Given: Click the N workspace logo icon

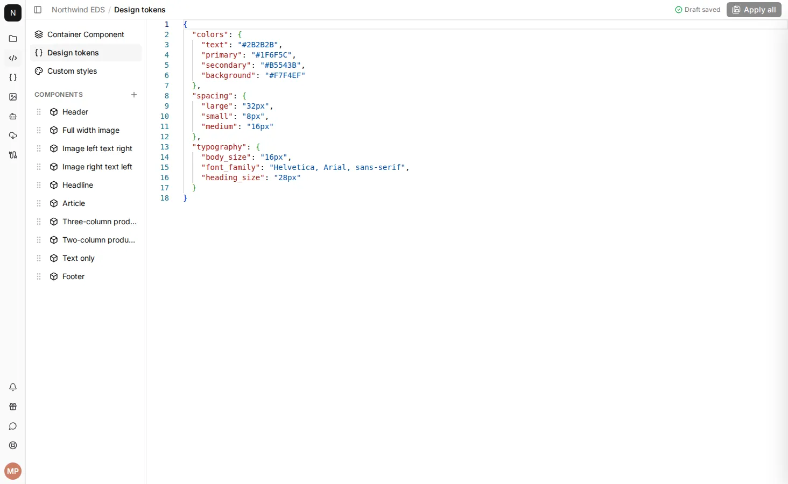Looking at the screenshot, I should (13, 13).
